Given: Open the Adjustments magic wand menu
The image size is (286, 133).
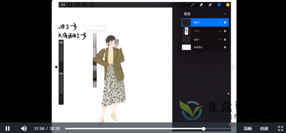Looking at the screenshot, I should pos(77,5).
